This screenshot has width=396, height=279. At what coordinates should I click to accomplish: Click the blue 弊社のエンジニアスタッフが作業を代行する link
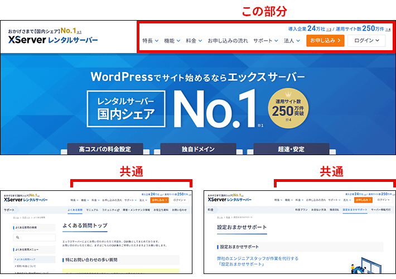click(258, 258)
